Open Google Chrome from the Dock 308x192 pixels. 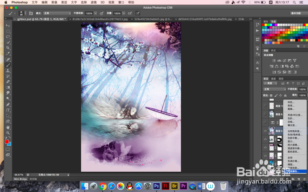[103, 186]
